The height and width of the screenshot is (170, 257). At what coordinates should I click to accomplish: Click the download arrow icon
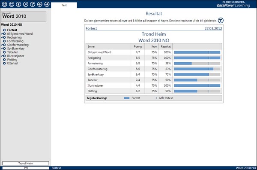pyautogui.click(x=18, y=4)
